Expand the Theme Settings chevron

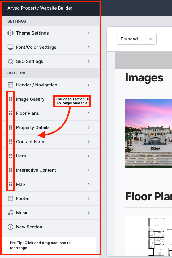(89, 33)
